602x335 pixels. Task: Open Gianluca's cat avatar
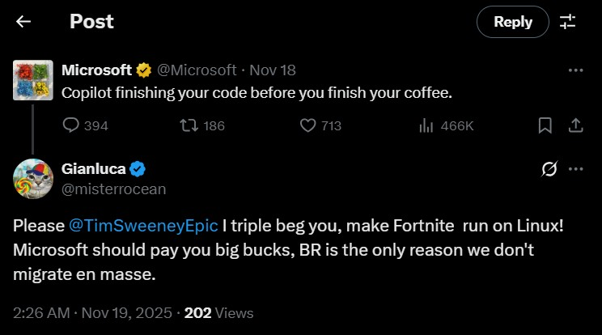click(33, 178)
